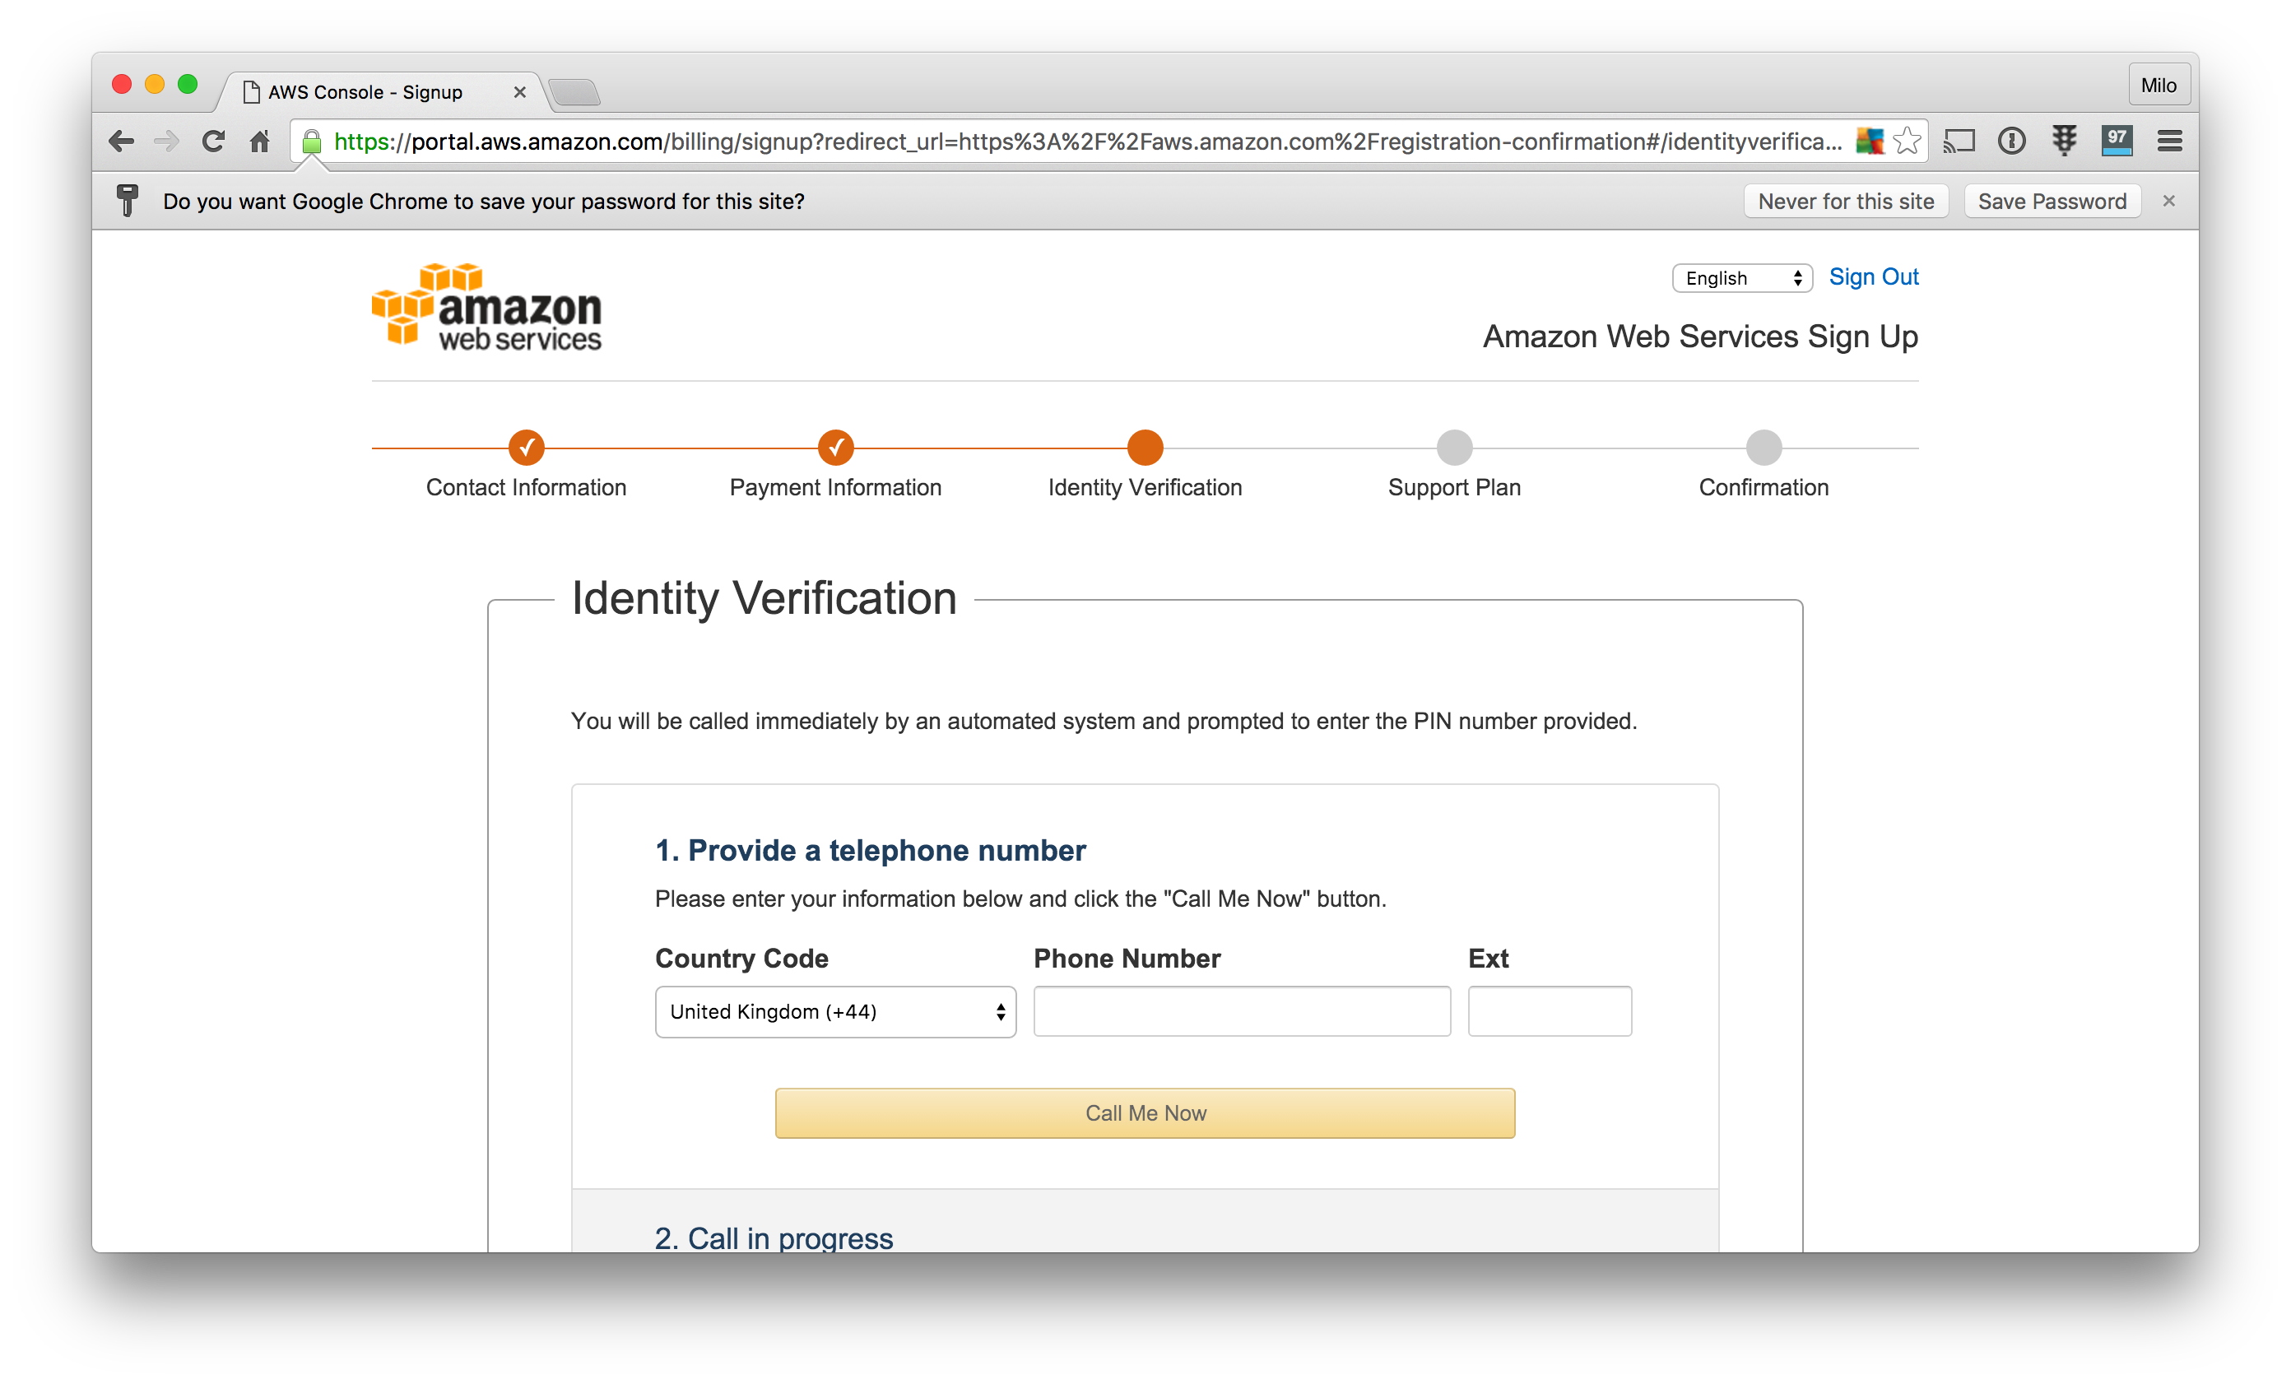Click the Call Me Now button
2291x1384 pixels.
[1145, 1112]
